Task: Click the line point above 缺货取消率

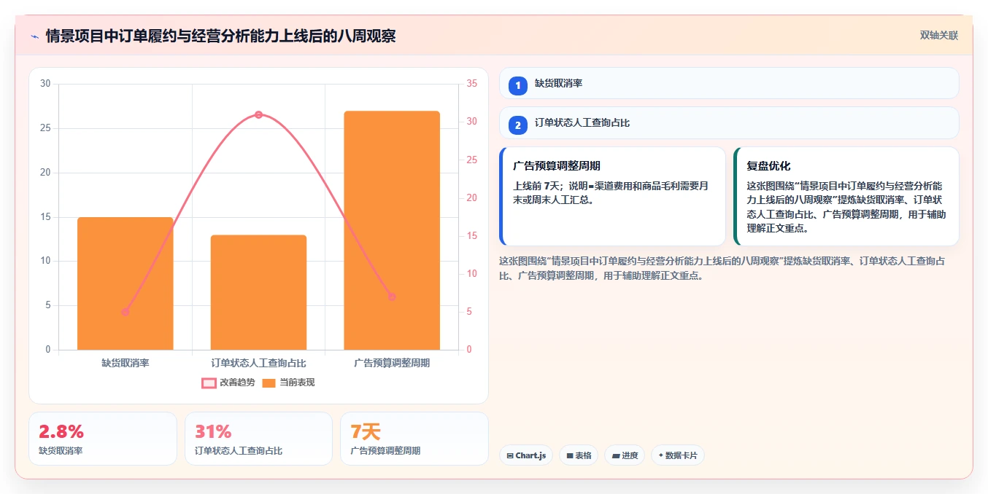Action: pyautogui.click(x=126, y=312)
